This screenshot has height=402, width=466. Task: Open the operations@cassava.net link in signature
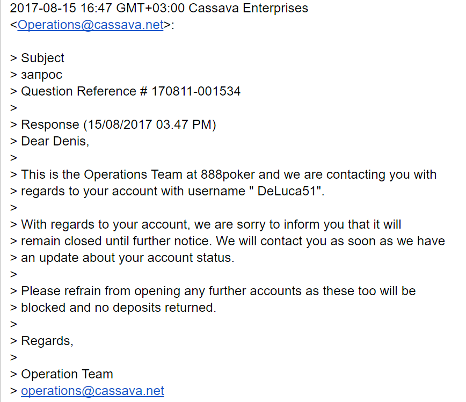pos(92,391)
